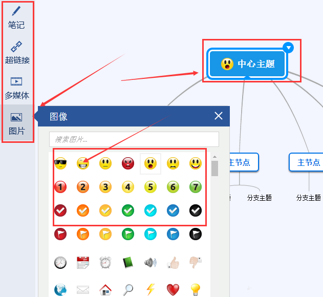323x297 pixels.
Task: Open the 超链接 hyperlink tool
Action: pyautogui.click(x=17, y=53)
